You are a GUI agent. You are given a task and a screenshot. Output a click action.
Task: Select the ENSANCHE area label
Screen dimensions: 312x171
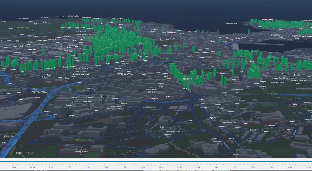point(223,37)
